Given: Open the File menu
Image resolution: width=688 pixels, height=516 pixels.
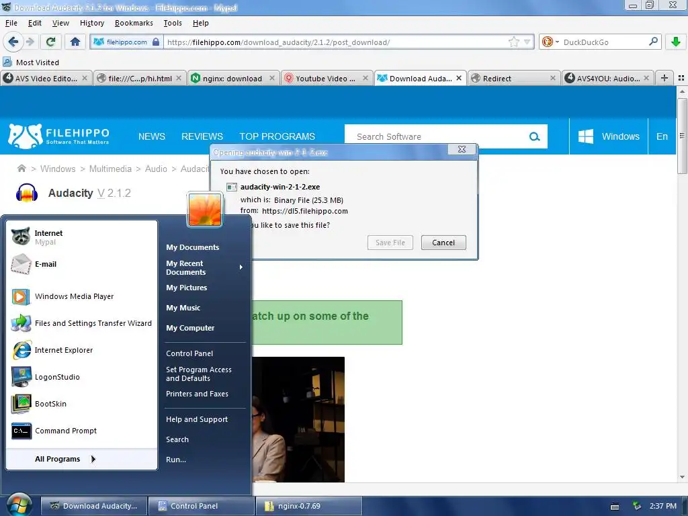Looking at the screenshot, I should (11, 23).
